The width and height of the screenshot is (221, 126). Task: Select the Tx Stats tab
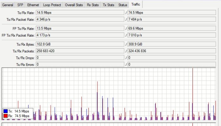coord(108,5)
